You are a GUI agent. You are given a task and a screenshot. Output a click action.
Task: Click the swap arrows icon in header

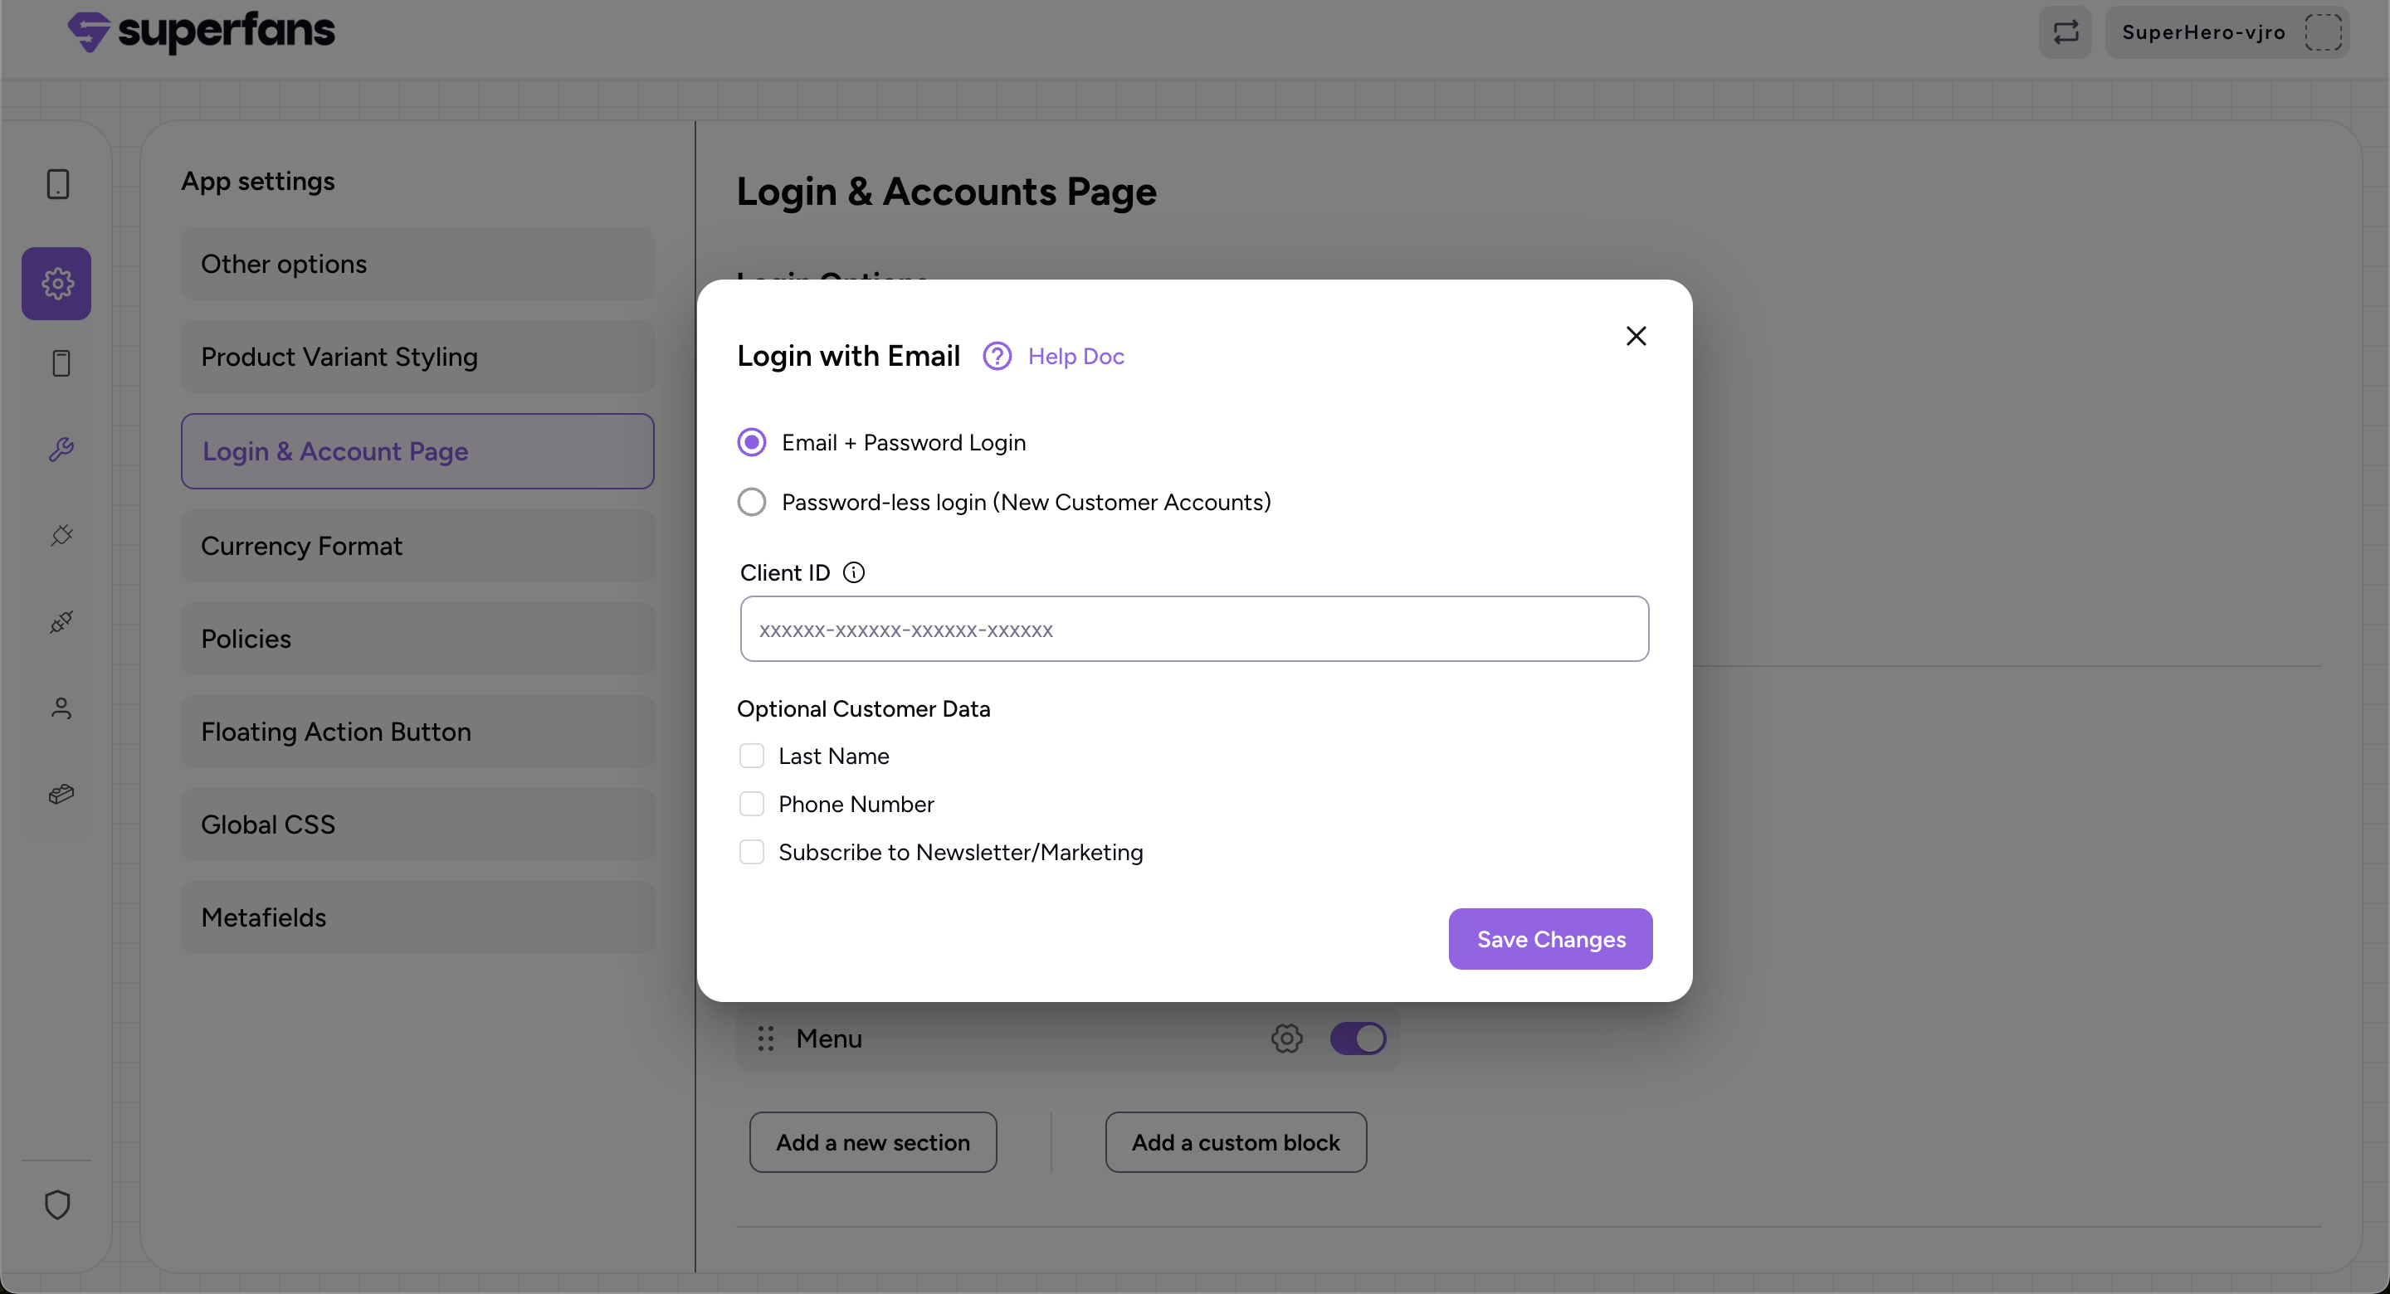click(x=2066, y=32)
